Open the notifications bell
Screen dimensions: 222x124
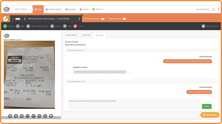213,9
